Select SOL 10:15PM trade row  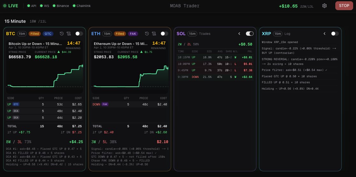(x=215, y=57)
